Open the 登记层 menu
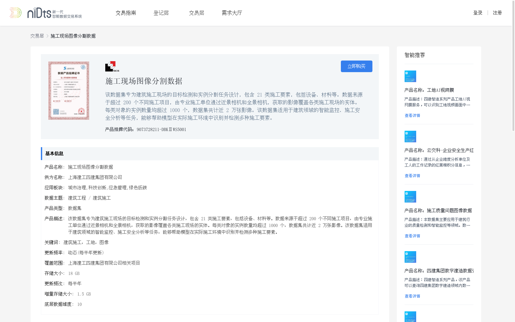The width and height of the screenshot is (515, 322). point(161,13)
